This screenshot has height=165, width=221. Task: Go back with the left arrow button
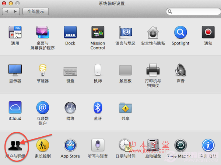click(7, 11)
